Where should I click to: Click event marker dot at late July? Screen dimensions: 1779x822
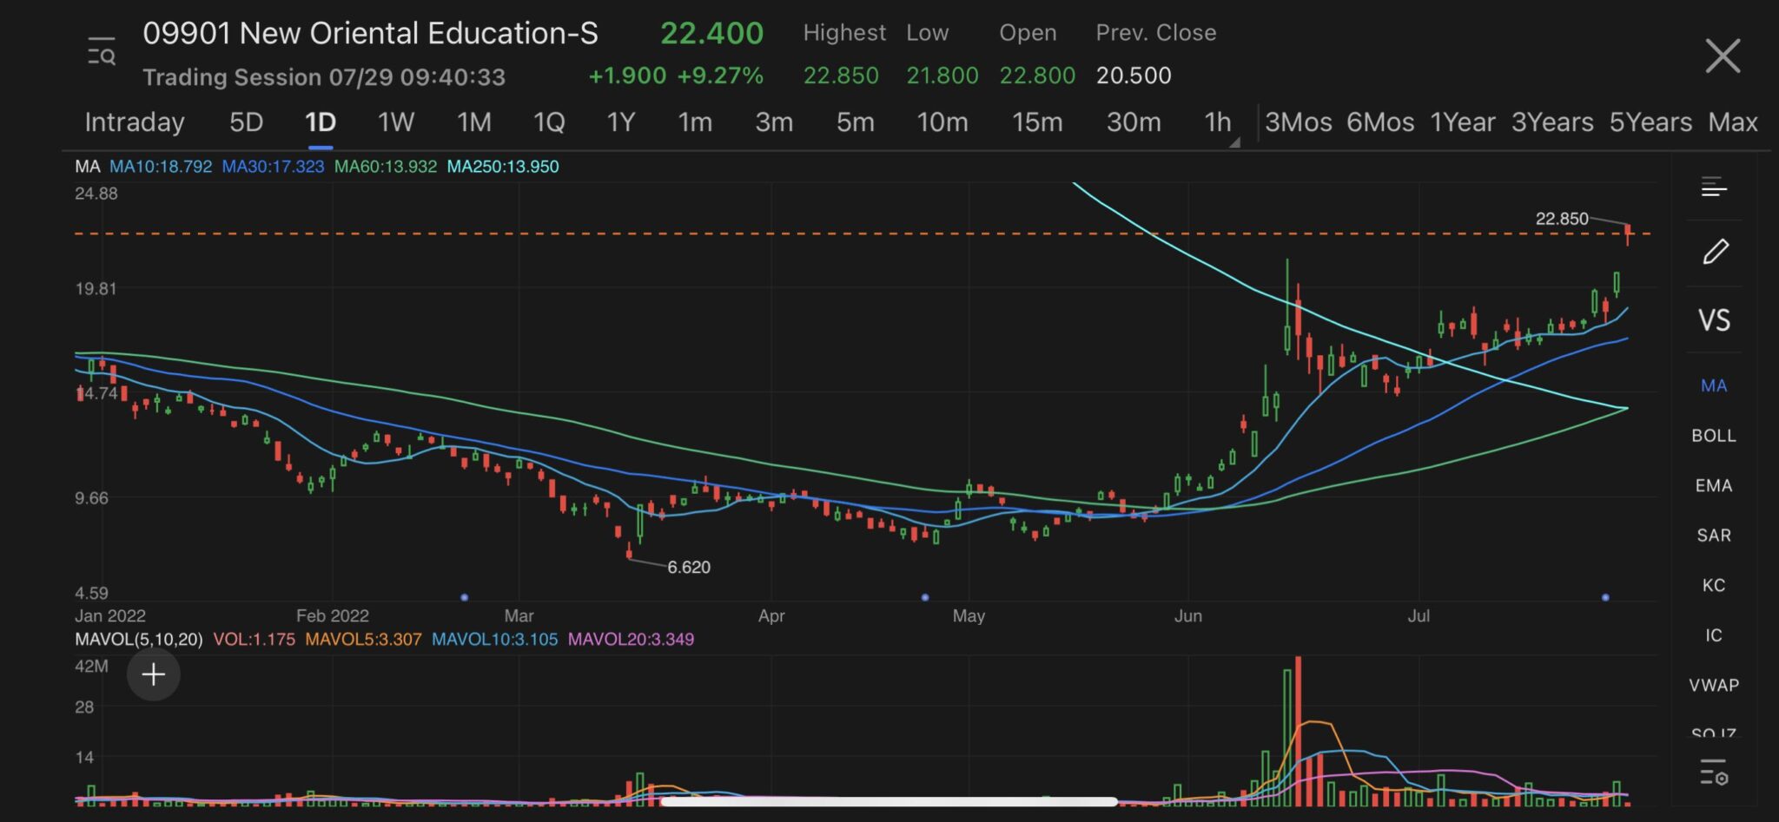(1605, 597)
